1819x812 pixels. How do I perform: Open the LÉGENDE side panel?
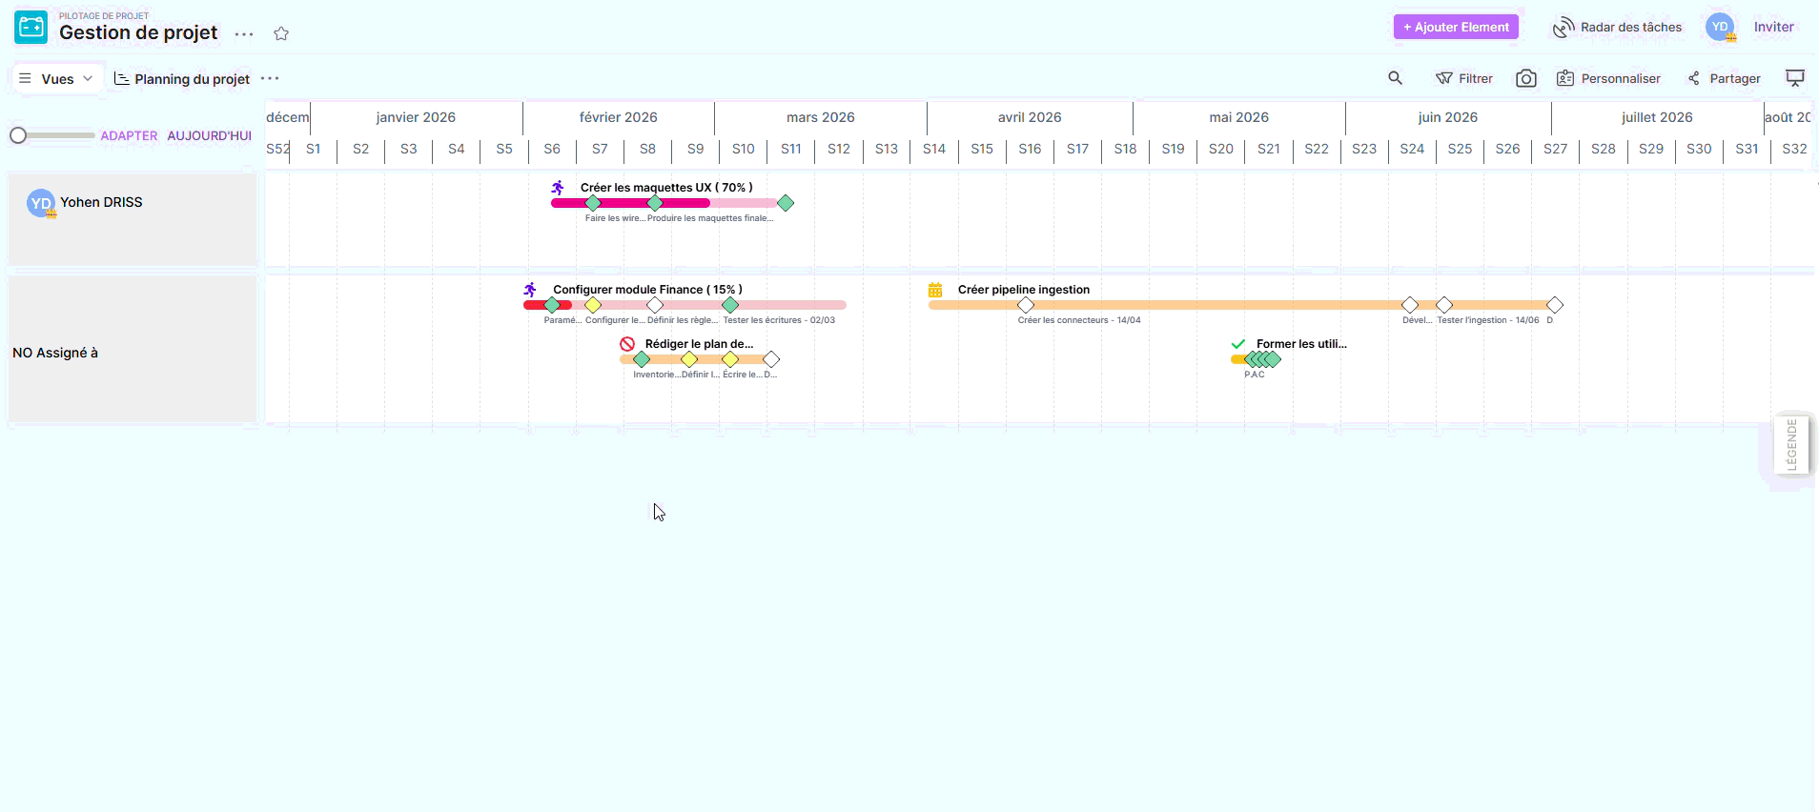pyautogui.click(x=1791, y=444)
